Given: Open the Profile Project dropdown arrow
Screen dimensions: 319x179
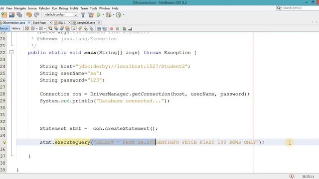Looking at the screenshot, I should tap(124, 14).
